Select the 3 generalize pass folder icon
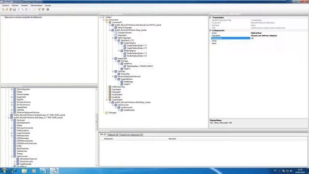The image size is (309, 174). tap(110, 89)
